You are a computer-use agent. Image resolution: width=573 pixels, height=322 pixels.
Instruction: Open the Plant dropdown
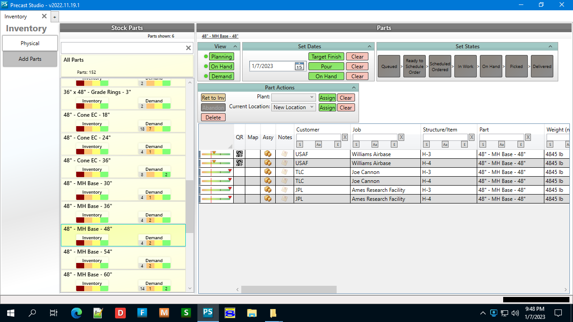(293, 97)
